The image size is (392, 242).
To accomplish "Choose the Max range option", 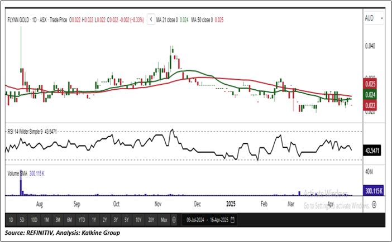I will click(163, 219).
